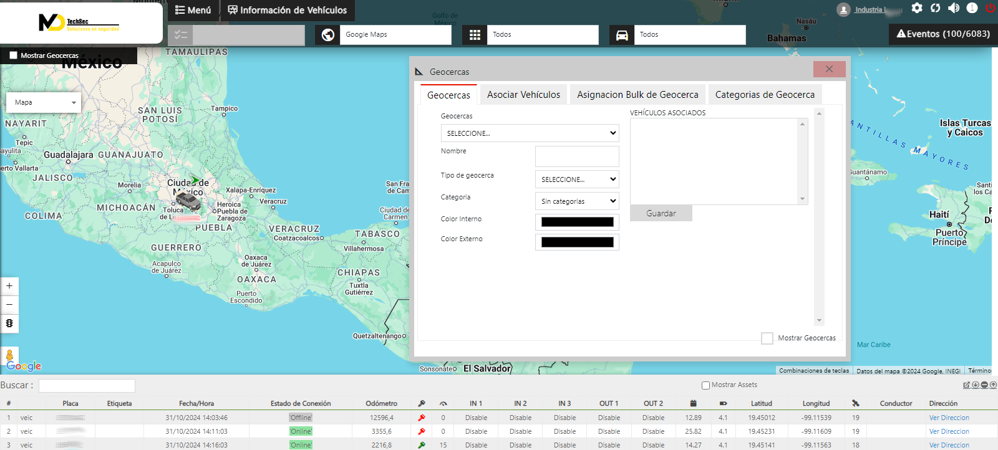Screen dimensions: 998x450
Task: Click the Conductor column header
Action: click(896, 403)
